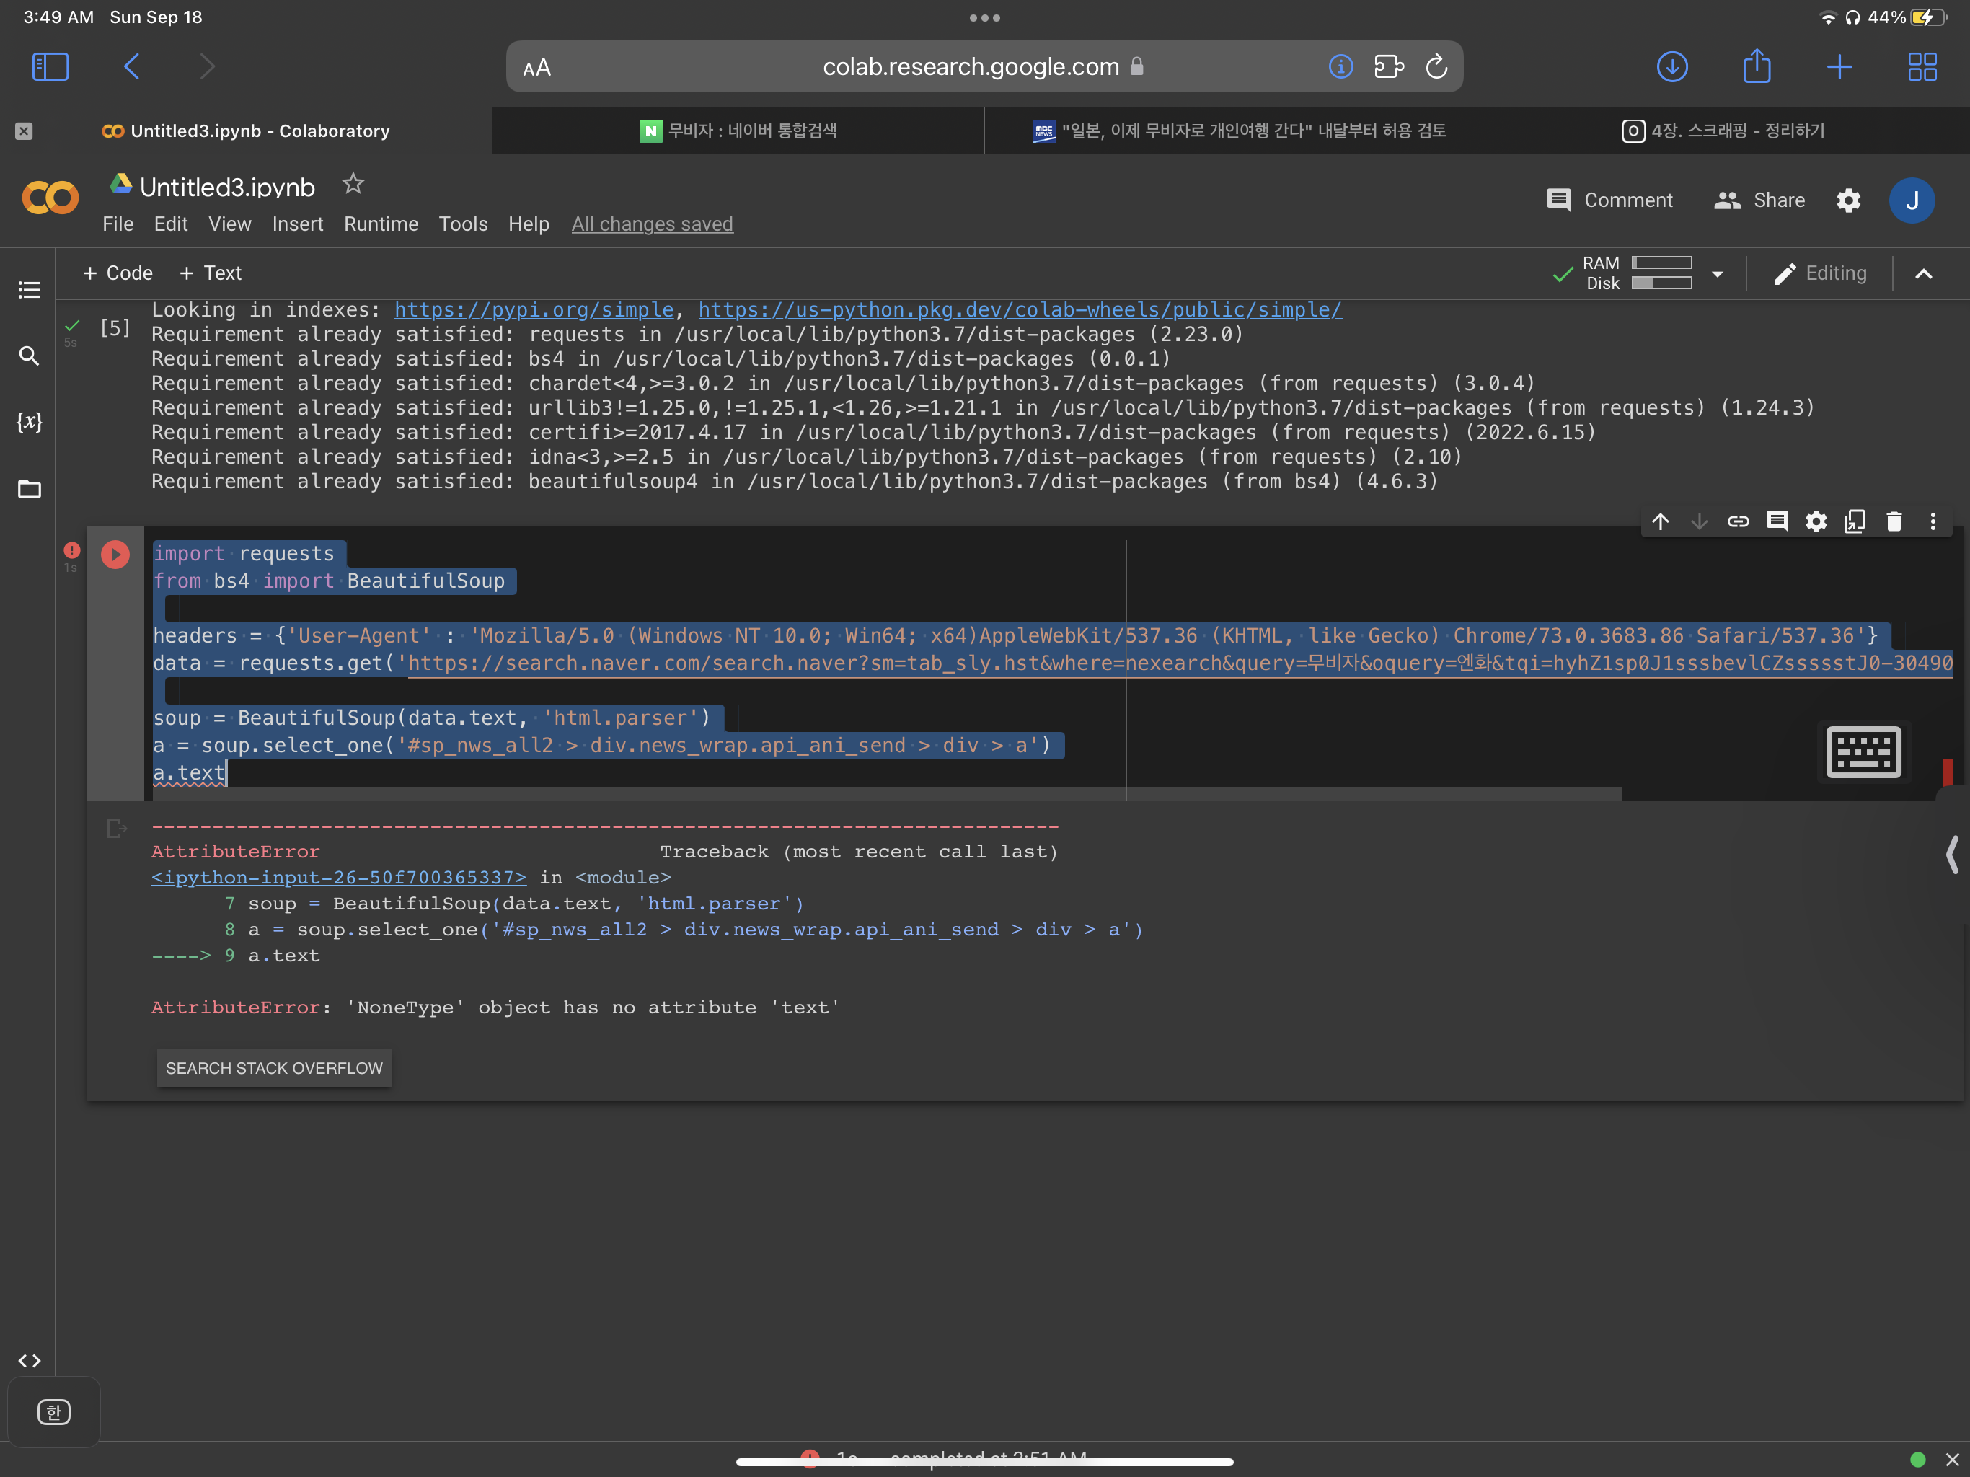Expand the RAM and Disk connection dropdown
This screenshot has height=1477, width=1970.
(x=1717, y=273)
